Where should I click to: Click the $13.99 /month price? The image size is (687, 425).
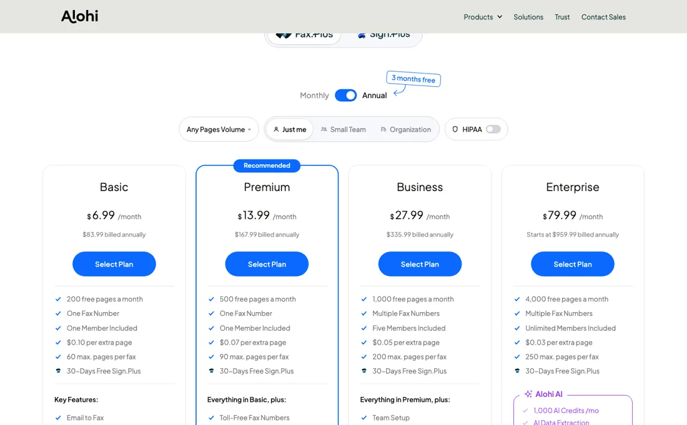click(x=267, y=215)
